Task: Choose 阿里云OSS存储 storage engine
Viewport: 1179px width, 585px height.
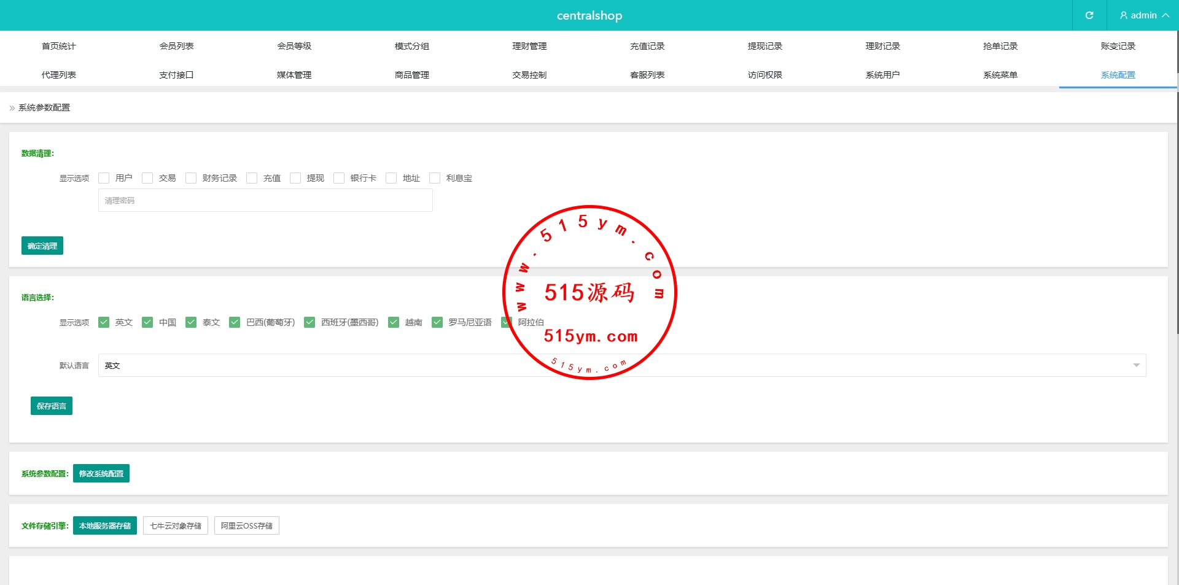Action: coord(247,525)
